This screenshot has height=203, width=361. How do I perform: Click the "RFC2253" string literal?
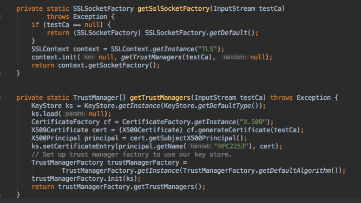232,146
